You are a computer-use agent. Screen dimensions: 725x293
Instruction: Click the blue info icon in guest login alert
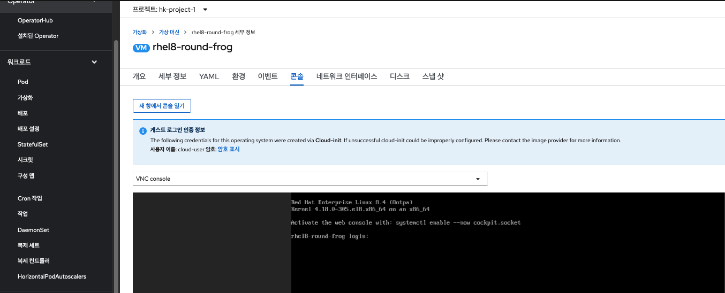tap(142, 131)
